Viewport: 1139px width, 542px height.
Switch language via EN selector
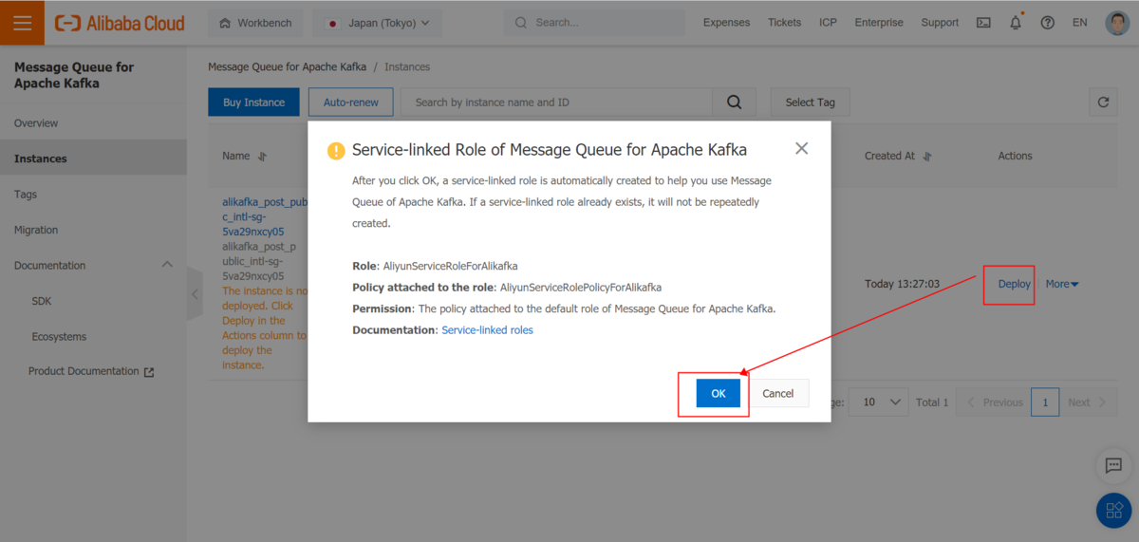(x=1080, y=23)
